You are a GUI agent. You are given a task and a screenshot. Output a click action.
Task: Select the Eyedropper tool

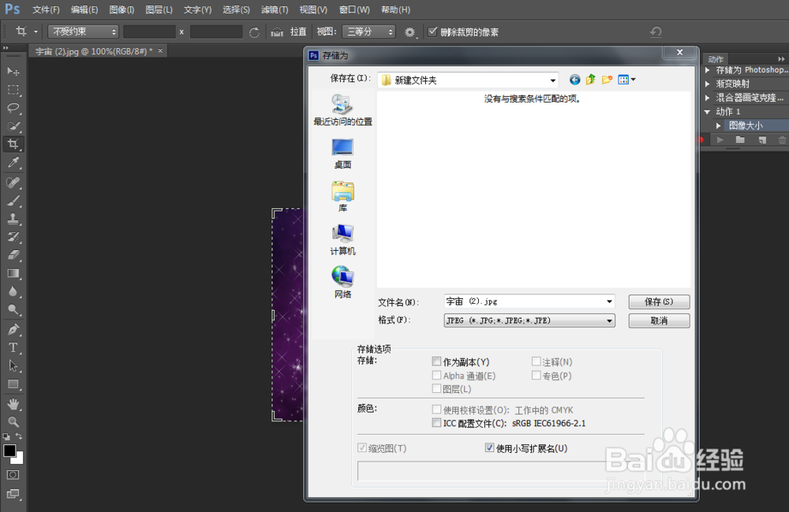pyautogui.click(x=13, y=162)
